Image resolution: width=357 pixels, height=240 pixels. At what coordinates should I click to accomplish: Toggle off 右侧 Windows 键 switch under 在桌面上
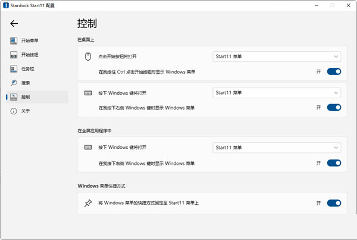click(334, 107)
